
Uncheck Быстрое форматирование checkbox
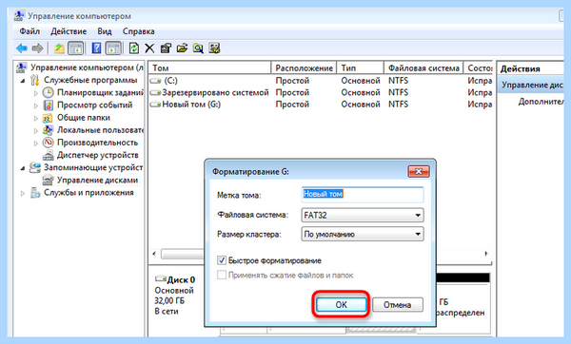point(222,260)
